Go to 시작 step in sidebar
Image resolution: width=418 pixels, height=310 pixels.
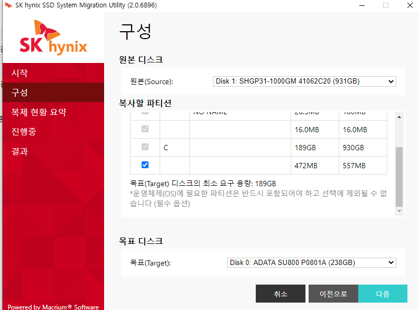[x=53, y=73]
